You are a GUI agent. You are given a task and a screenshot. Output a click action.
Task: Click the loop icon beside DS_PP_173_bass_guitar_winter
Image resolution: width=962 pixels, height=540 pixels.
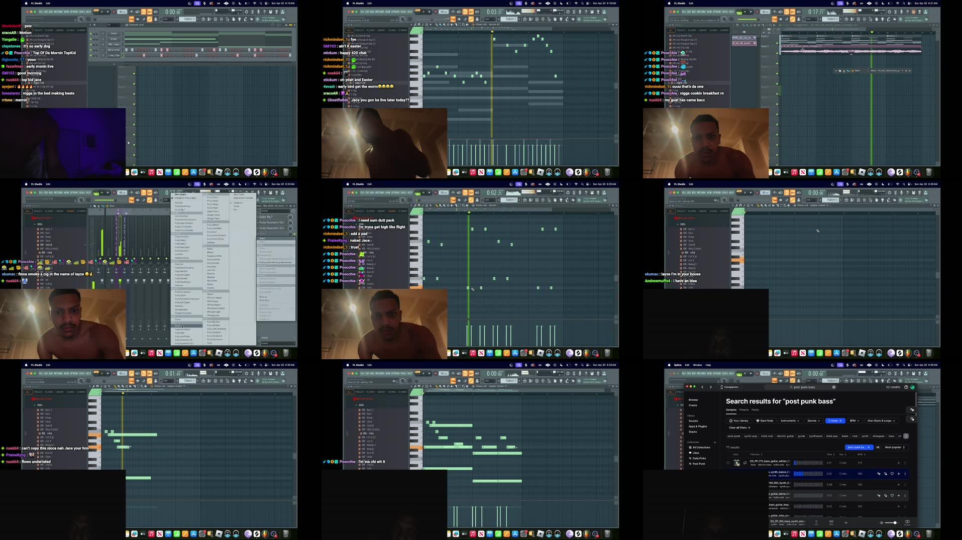tap(745, 463)
